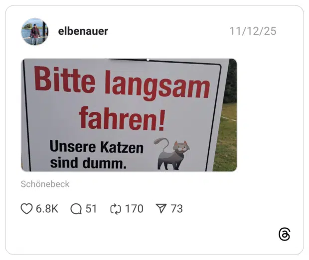View the 6.8K likes count
The width and height of the screenshot is (309, 260).
point(47,209)
